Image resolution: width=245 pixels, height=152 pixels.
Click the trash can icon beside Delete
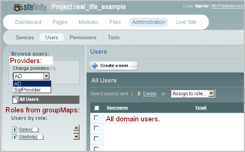click(139, 94)
